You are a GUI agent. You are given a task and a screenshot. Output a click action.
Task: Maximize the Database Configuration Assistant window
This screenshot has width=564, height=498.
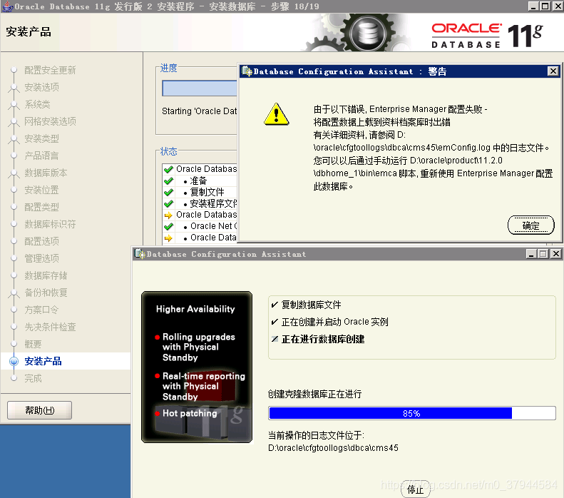pyautogui.click(x=543, y=254)
